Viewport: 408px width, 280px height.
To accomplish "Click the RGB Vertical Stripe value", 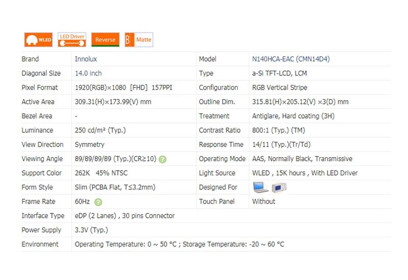I will tap(279, 88).
